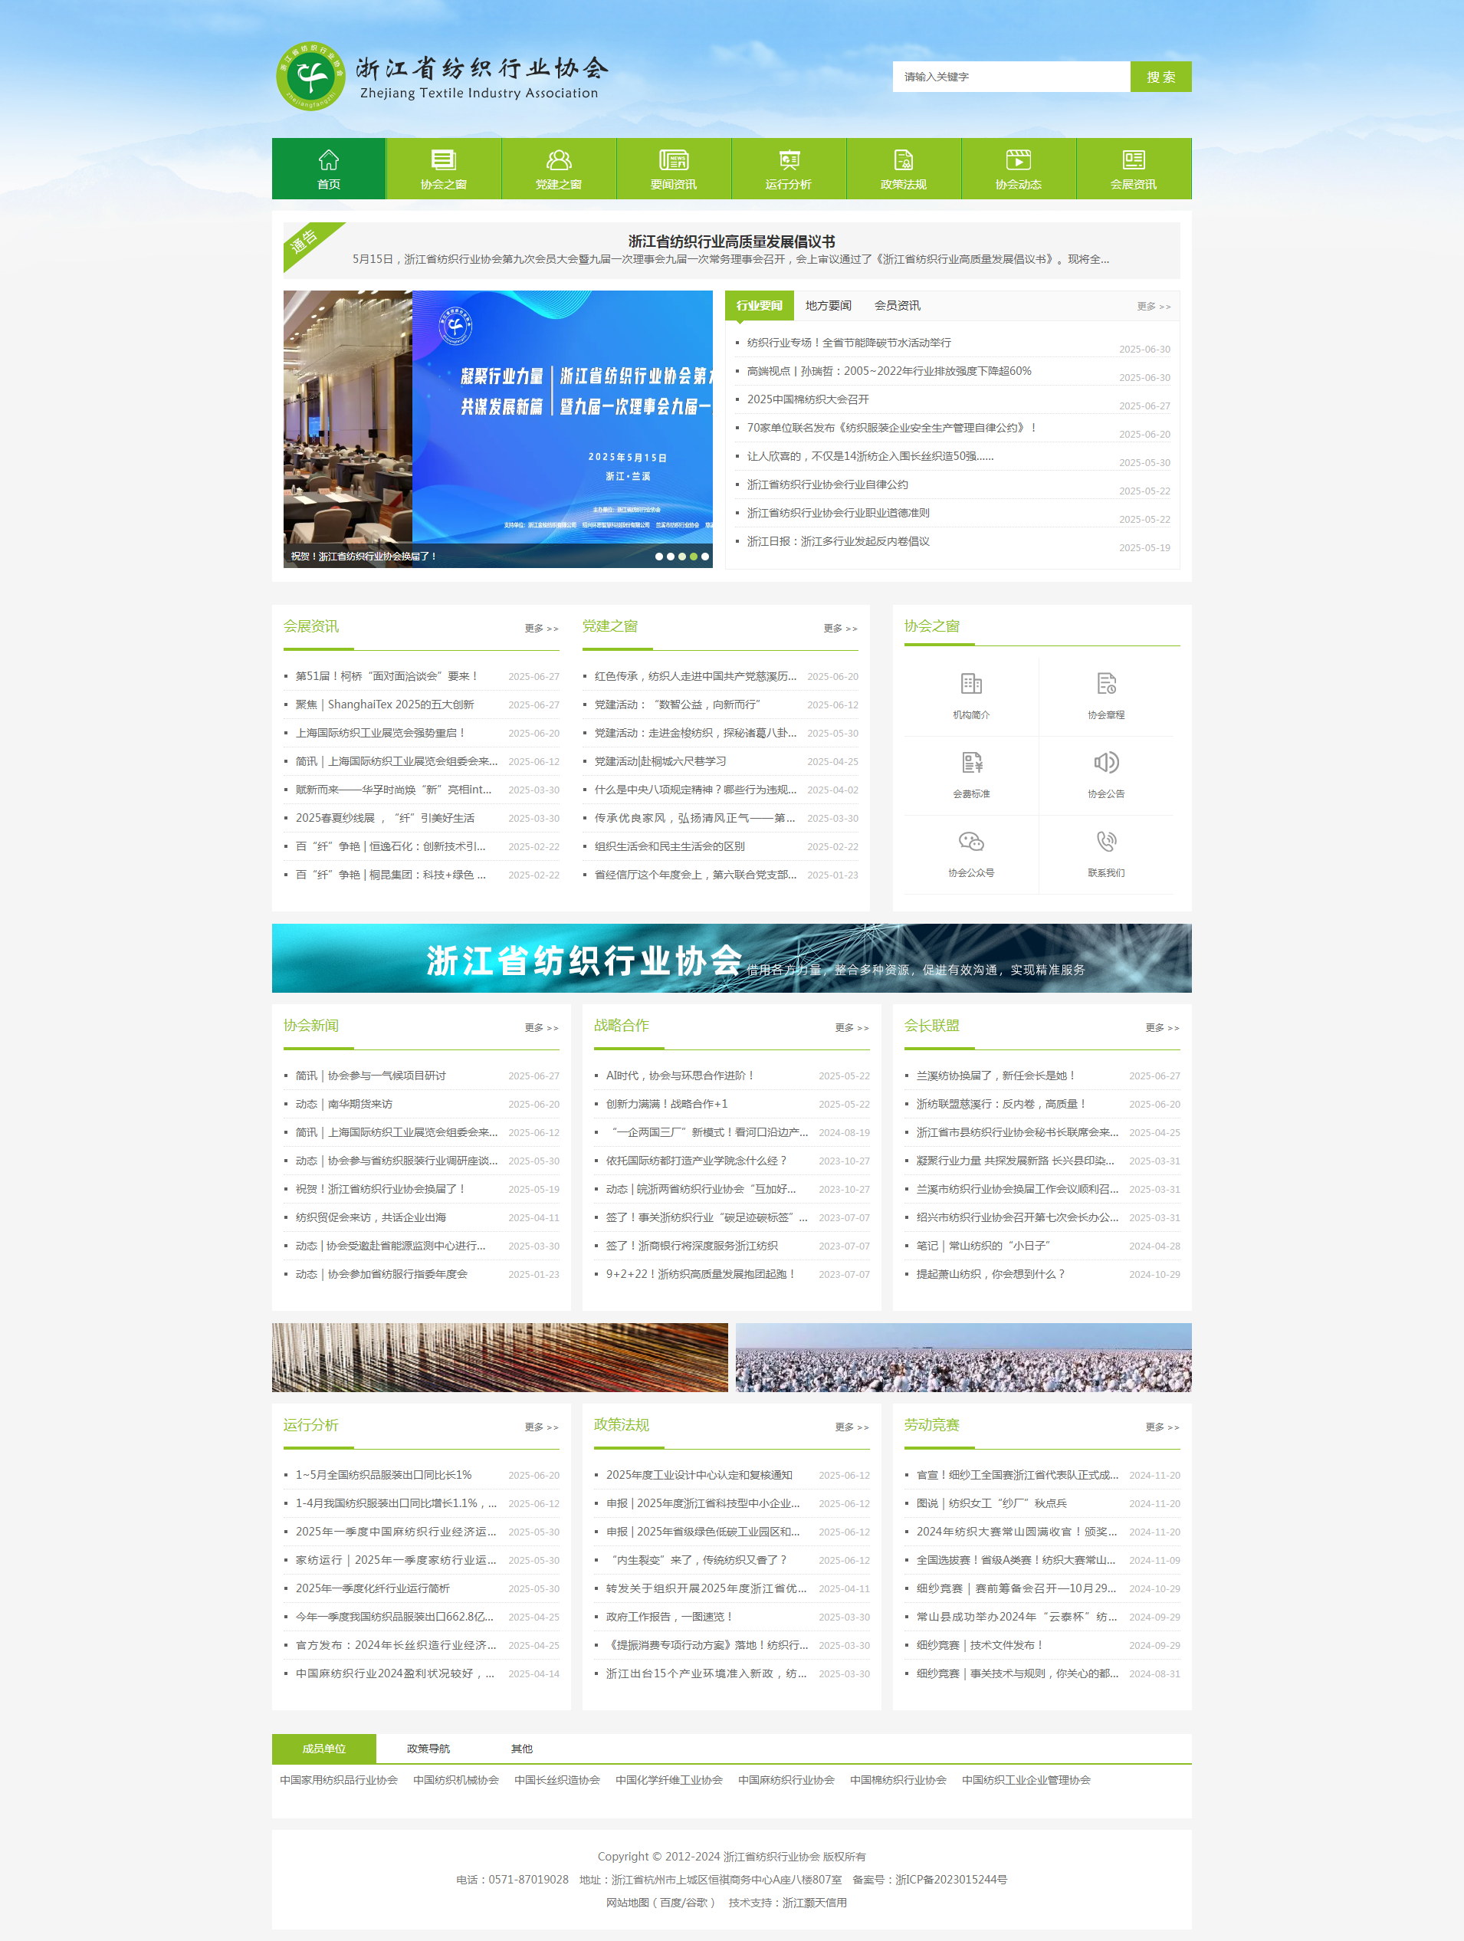Click 更多 in the 劳动竞赛 section

(x=1162, y=1427)
